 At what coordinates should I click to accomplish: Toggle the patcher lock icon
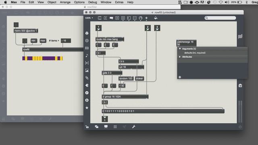(87, 126)
